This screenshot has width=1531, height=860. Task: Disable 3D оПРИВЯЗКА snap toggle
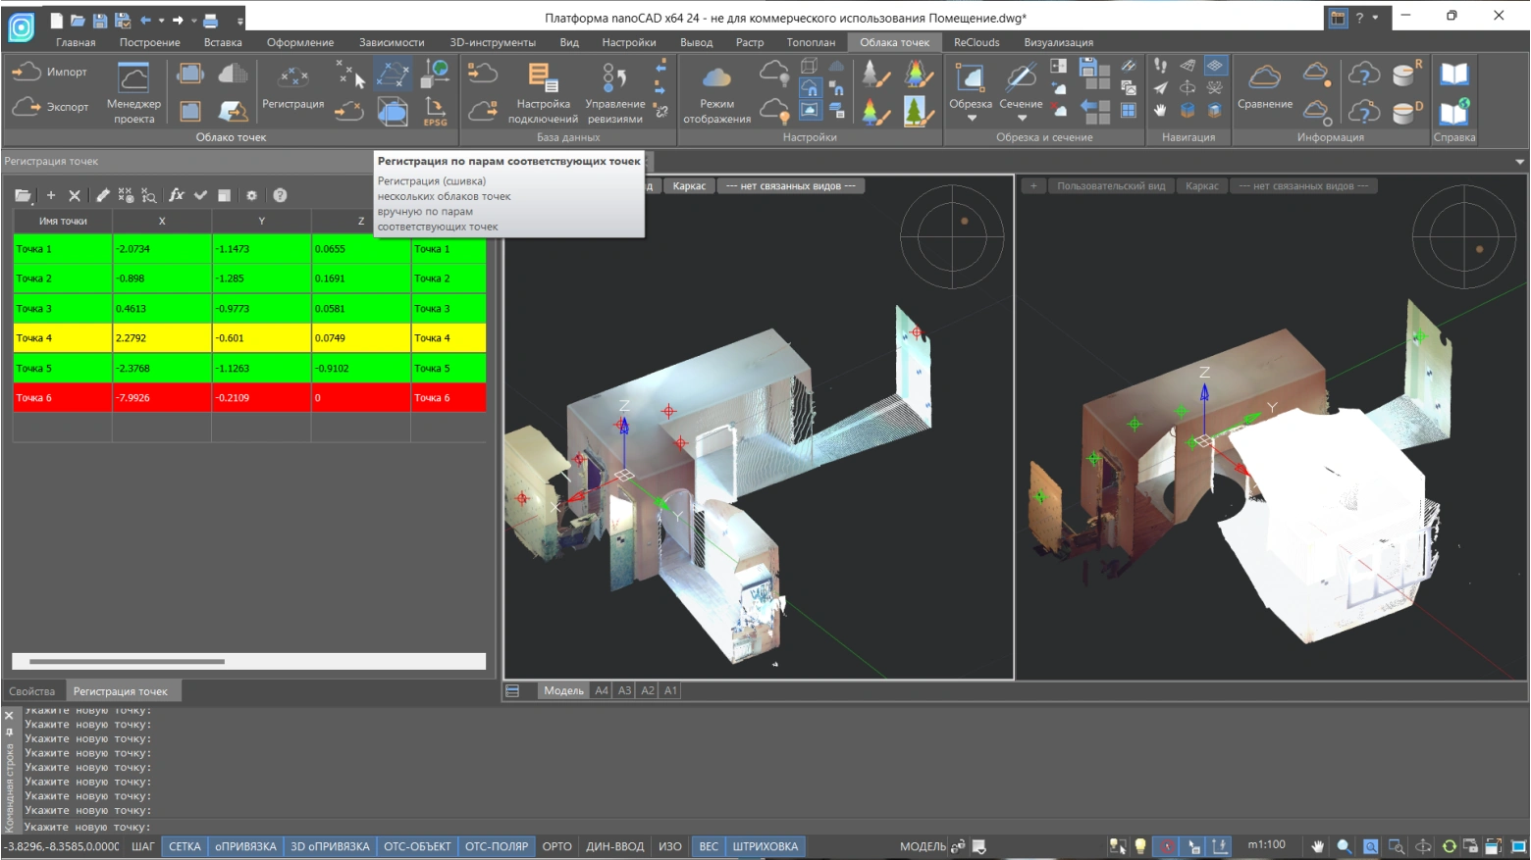(x=330, y=846)
